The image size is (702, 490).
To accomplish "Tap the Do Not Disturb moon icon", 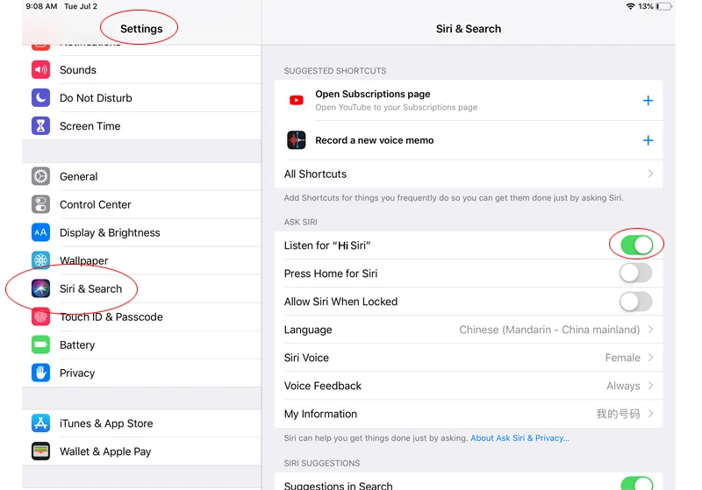I will [40, 97].
